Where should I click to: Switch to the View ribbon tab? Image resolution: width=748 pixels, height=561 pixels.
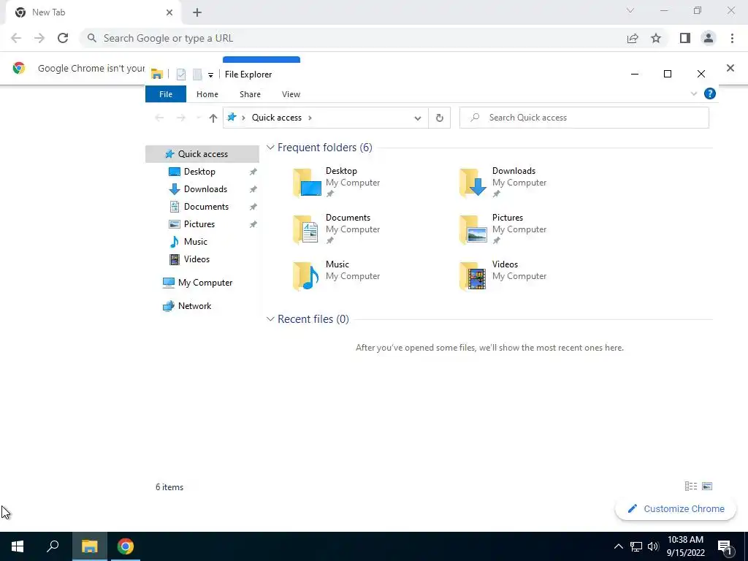pos(291,94)
